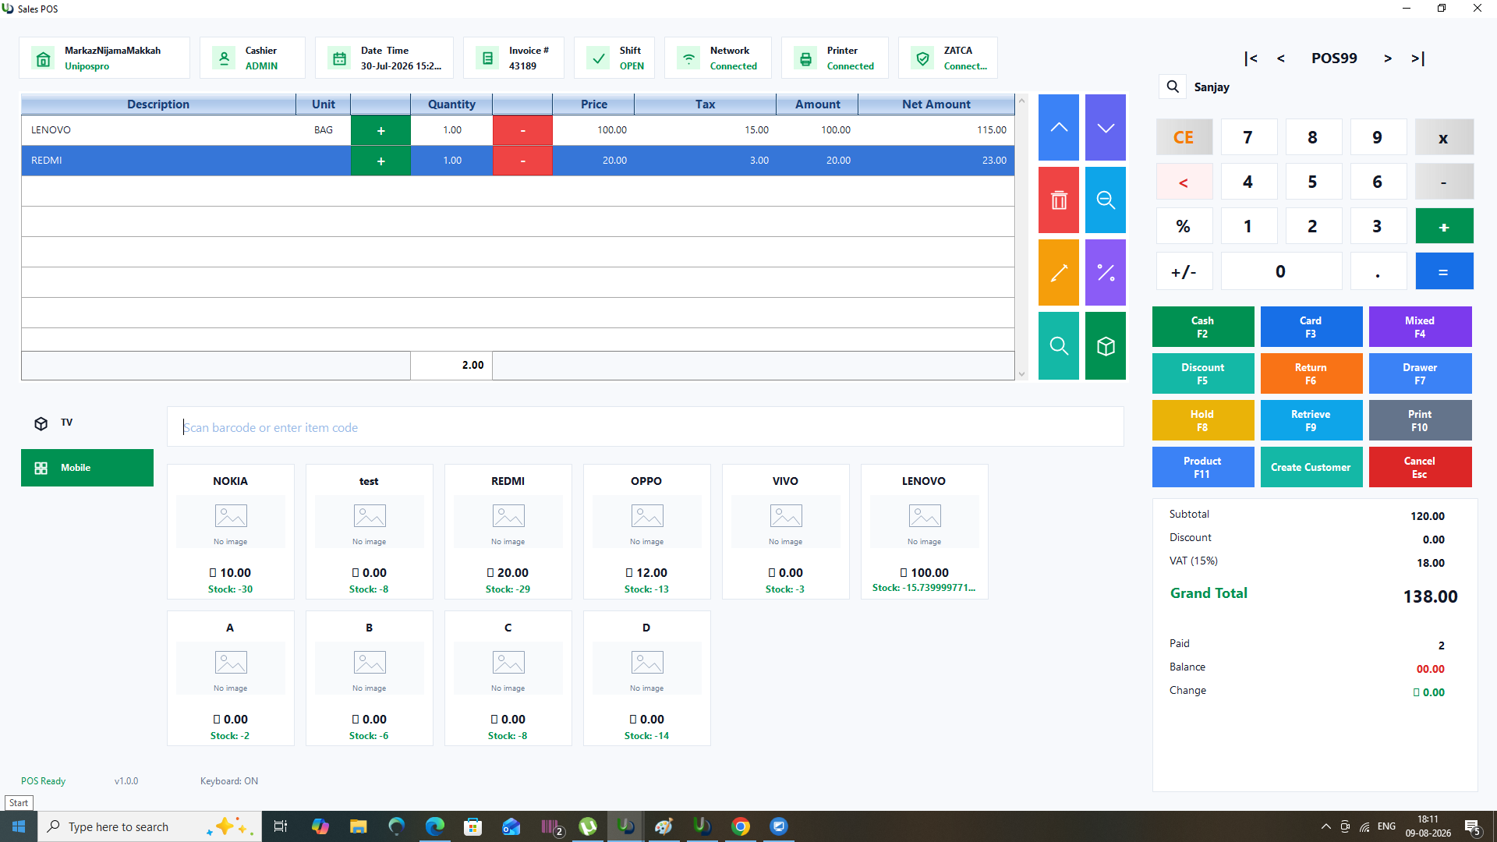Select product card D
Viewport: 1497px width, 842px height.
pyautogui.click(x=647, y=678)
